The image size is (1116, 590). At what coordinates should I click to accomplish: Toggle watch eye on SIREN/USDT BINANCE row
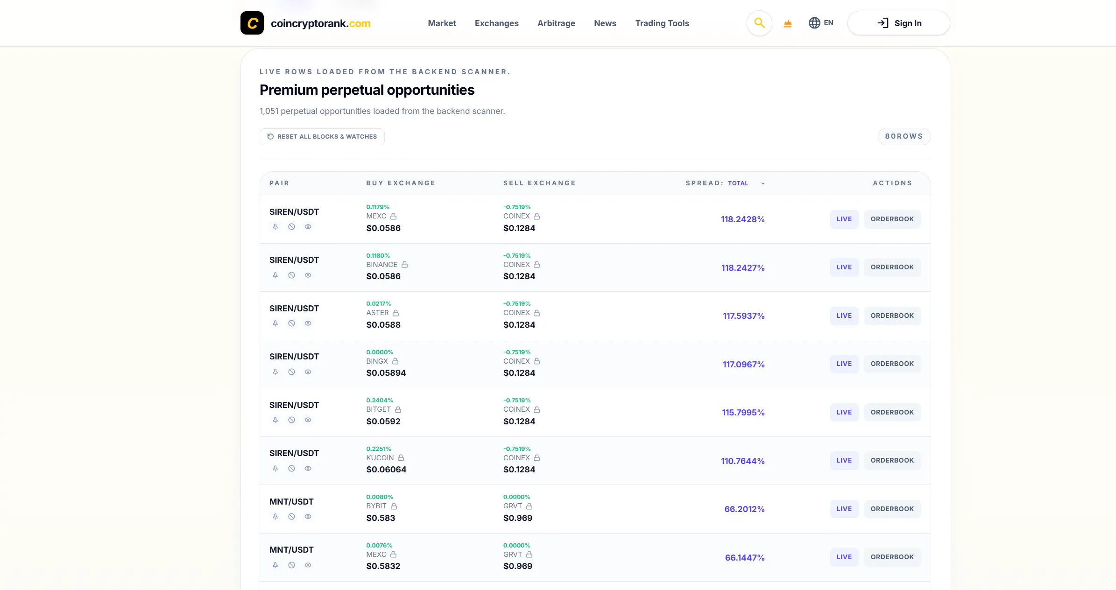coord(308,275)
